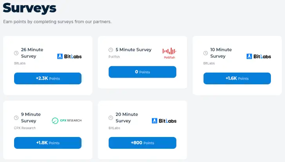Click the BitLabs logo on 10 Minute Survey
The width and height of the screenshot is (285, 162).
coord(259,56)
